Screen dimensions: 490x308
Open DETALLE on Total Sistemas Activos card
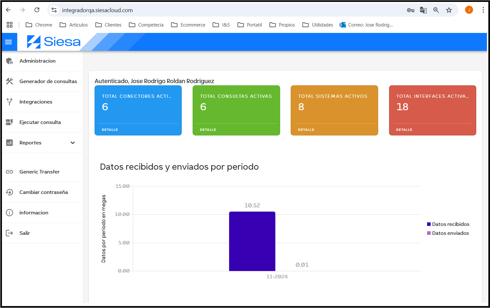click(x=306, y=129)
